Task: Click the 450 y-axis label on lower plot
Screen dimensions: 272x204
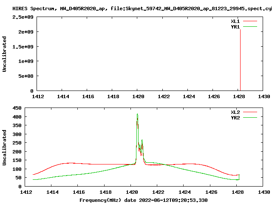Action: (17, 108)
